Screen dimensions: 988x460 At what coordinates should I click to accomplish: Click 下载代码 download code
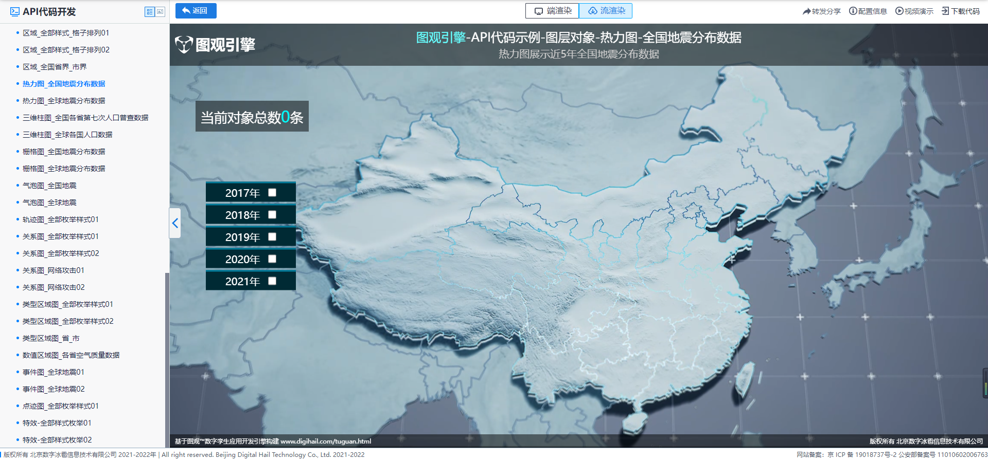tap(960, 11)
